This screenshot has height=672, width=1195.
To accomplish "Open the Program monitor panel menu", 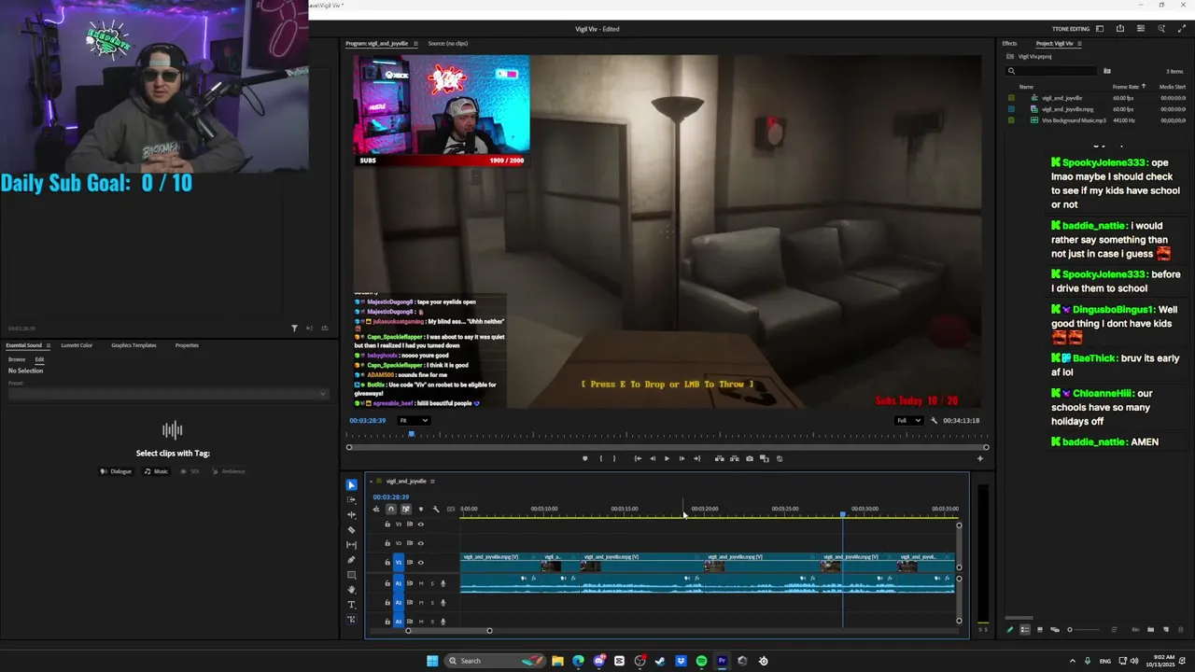I will click(x=415, y=44).
